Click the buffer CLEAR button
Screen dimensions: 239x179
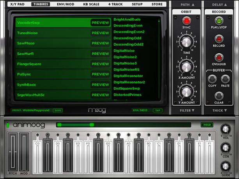219,96
